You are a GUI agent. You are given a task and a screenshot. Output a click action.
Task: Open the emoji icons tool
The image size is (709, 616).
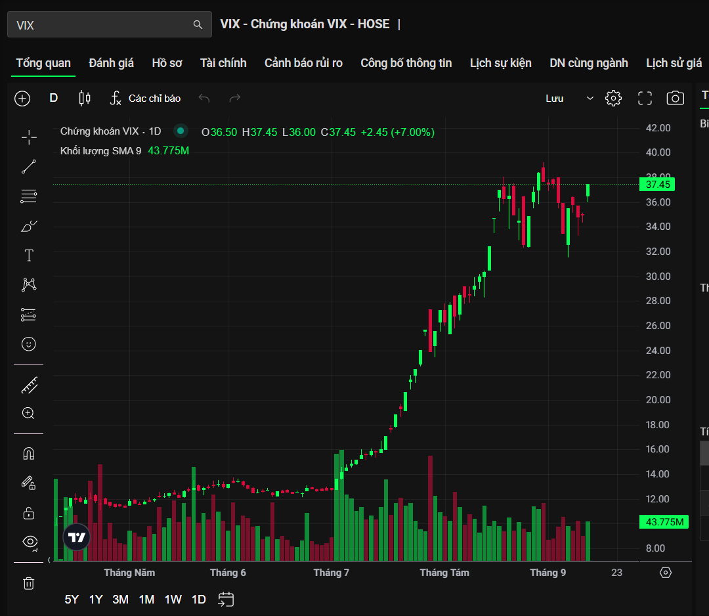[x=28, y=344]
